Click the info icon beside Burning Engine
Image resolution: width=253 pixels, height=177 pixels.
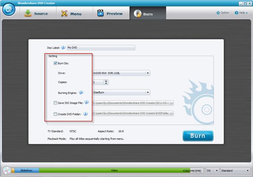[81, 93]
